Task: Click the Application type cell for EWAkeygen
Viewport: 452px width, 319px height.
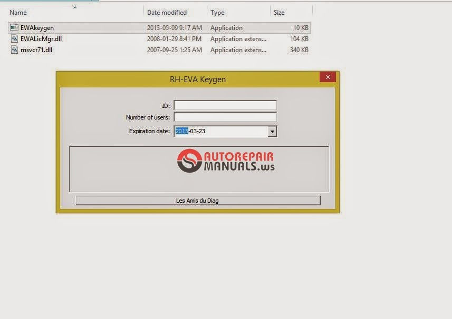Action: click(x=226, y=28)
